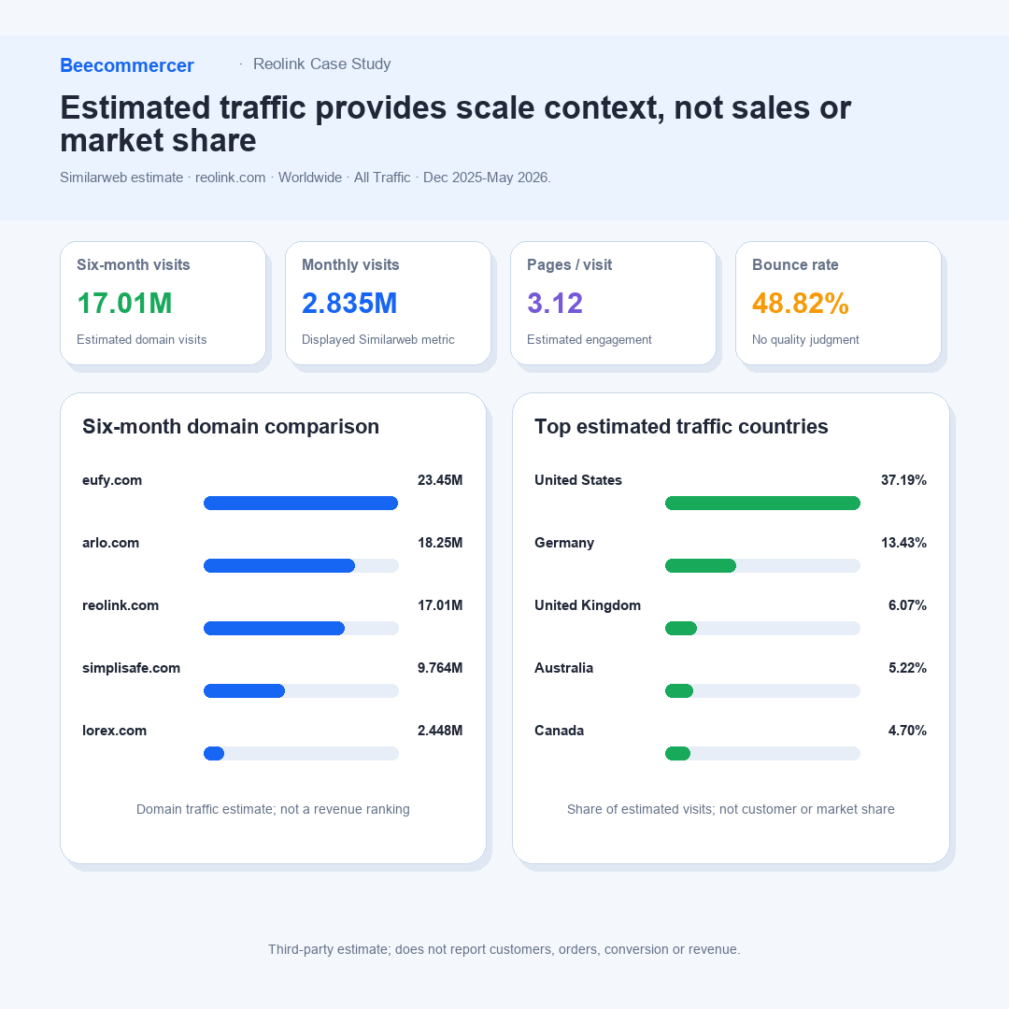Select the 9.764M value
Screen dimensions: 1009x1009
tap(440, 668)
